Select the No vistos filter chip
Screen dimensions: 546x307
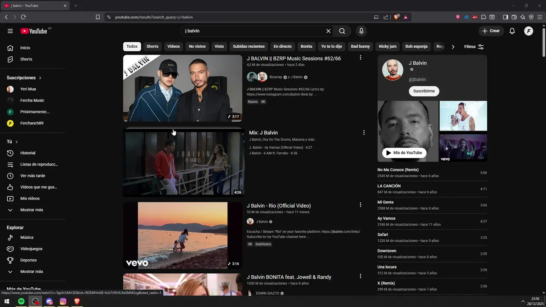coord(197,46)
